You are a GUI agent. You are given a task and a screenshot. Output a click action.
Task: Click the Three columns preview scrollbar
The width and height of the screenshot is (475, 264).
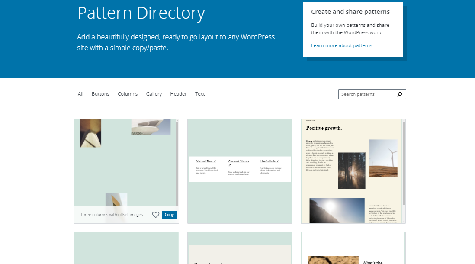click(x=177, y=164)
